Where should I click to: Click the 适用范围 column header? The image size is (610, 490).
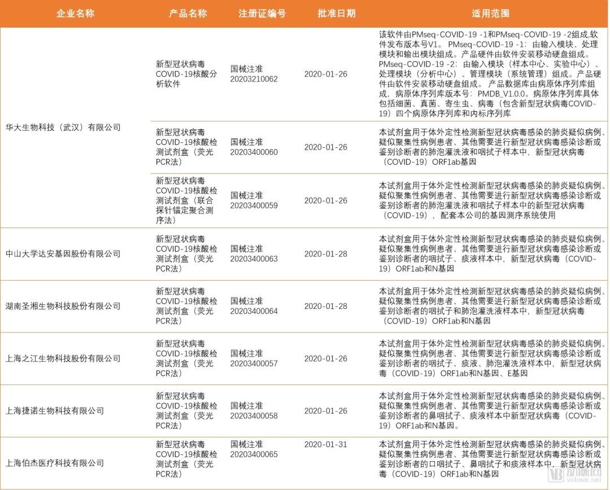click(491, 14)
